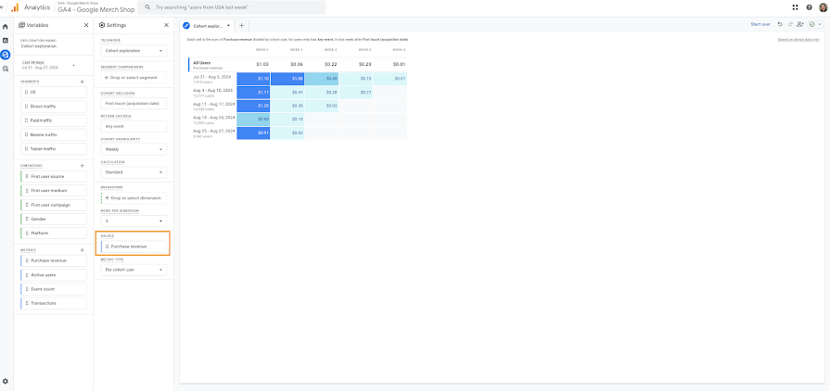The image size is (830, 391).
Task: Open the Explore icon in left navigation
Action: 6,55
